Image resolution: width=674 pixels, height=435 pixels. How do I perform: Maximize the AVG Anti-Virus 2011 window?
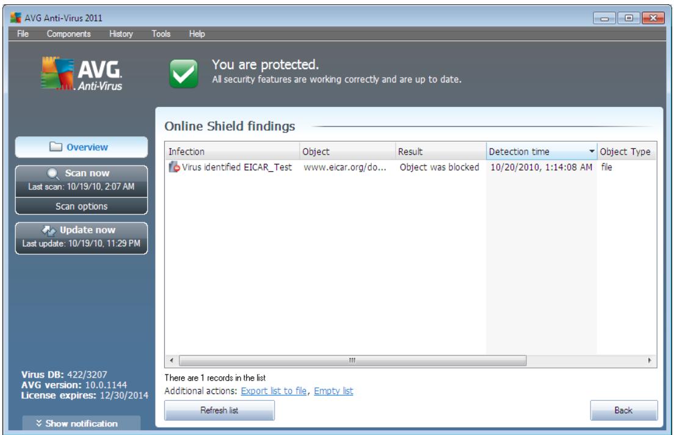(628, 18)
